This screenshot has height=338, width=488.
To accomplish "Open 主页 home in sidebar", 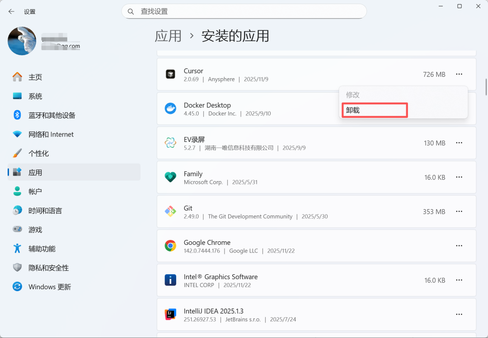I will click(x=74, y=77).
